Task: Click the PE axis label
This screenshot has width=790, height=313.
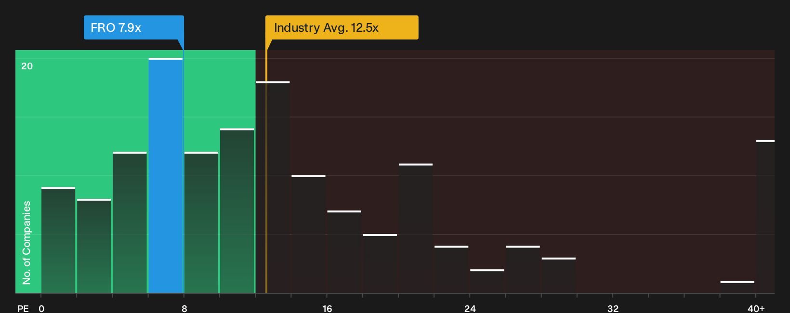Action: coord(23,308)
